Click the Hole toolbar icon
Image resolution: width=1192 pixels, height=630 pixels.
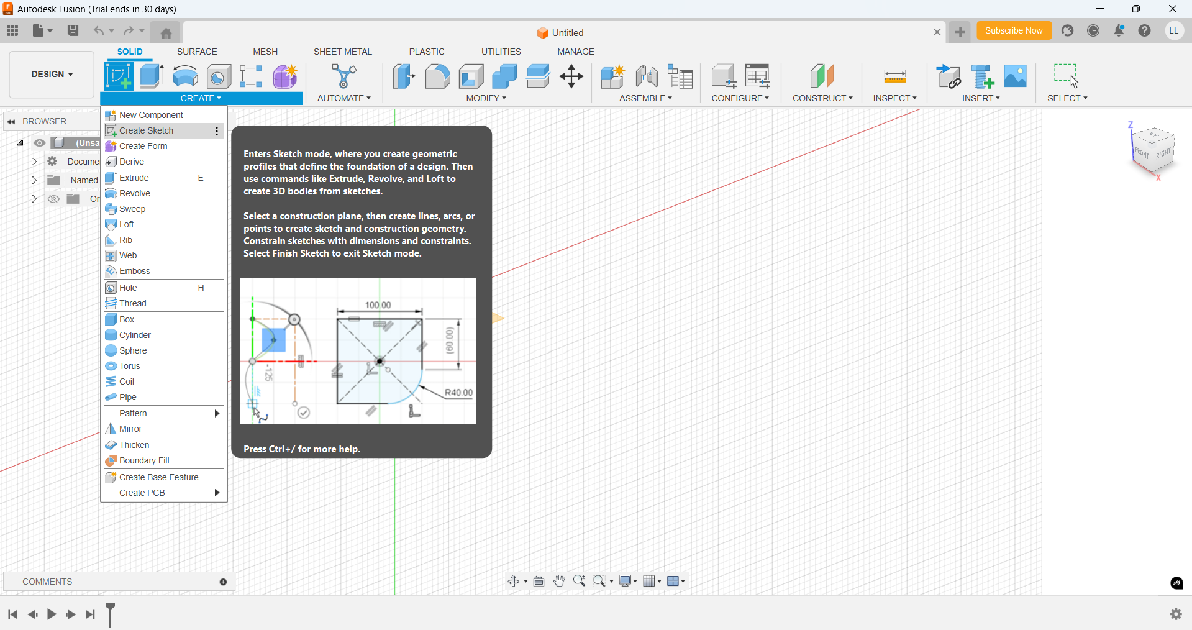(x=219, y=76)
